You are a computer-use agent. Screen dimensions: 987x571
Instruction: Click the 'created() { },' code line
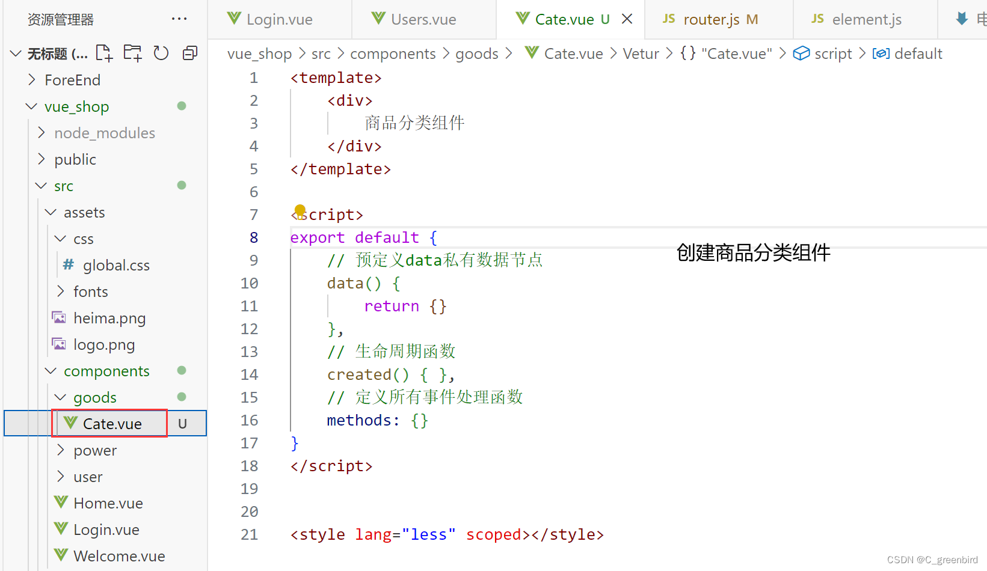point(391,374)
